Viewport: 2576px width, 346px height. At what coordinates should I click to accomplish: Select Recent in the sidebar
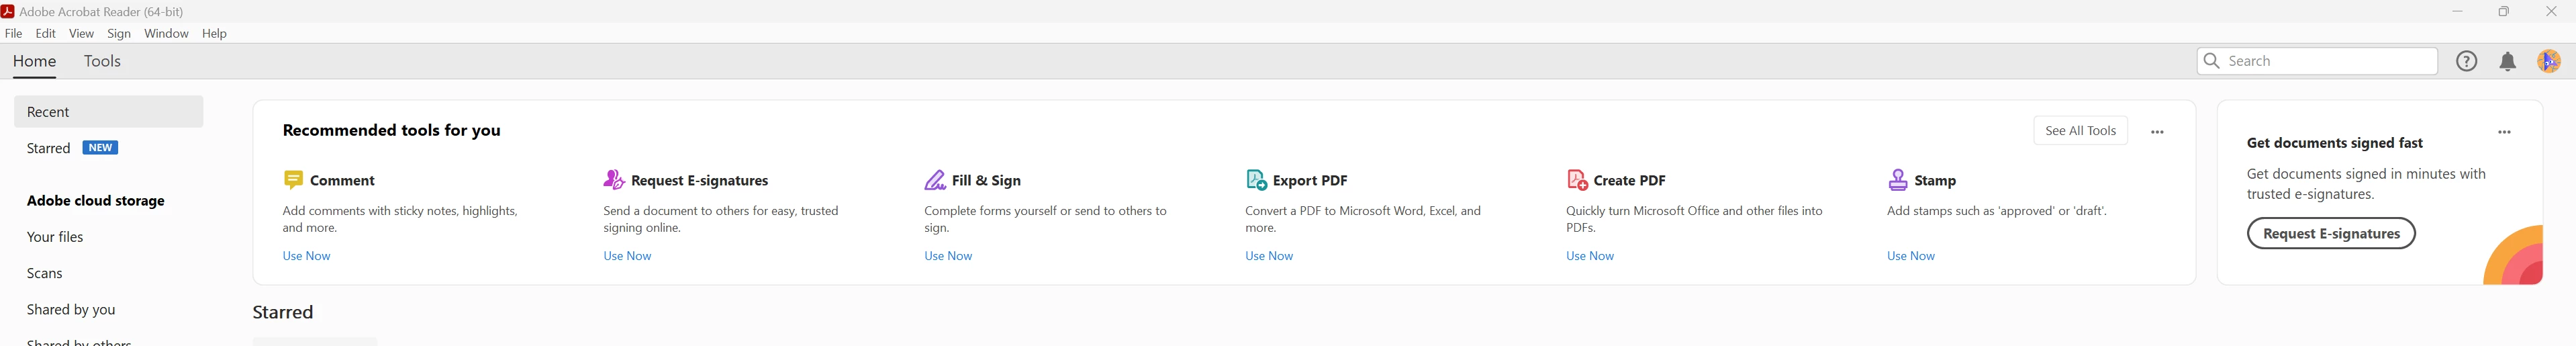[108, 112]
